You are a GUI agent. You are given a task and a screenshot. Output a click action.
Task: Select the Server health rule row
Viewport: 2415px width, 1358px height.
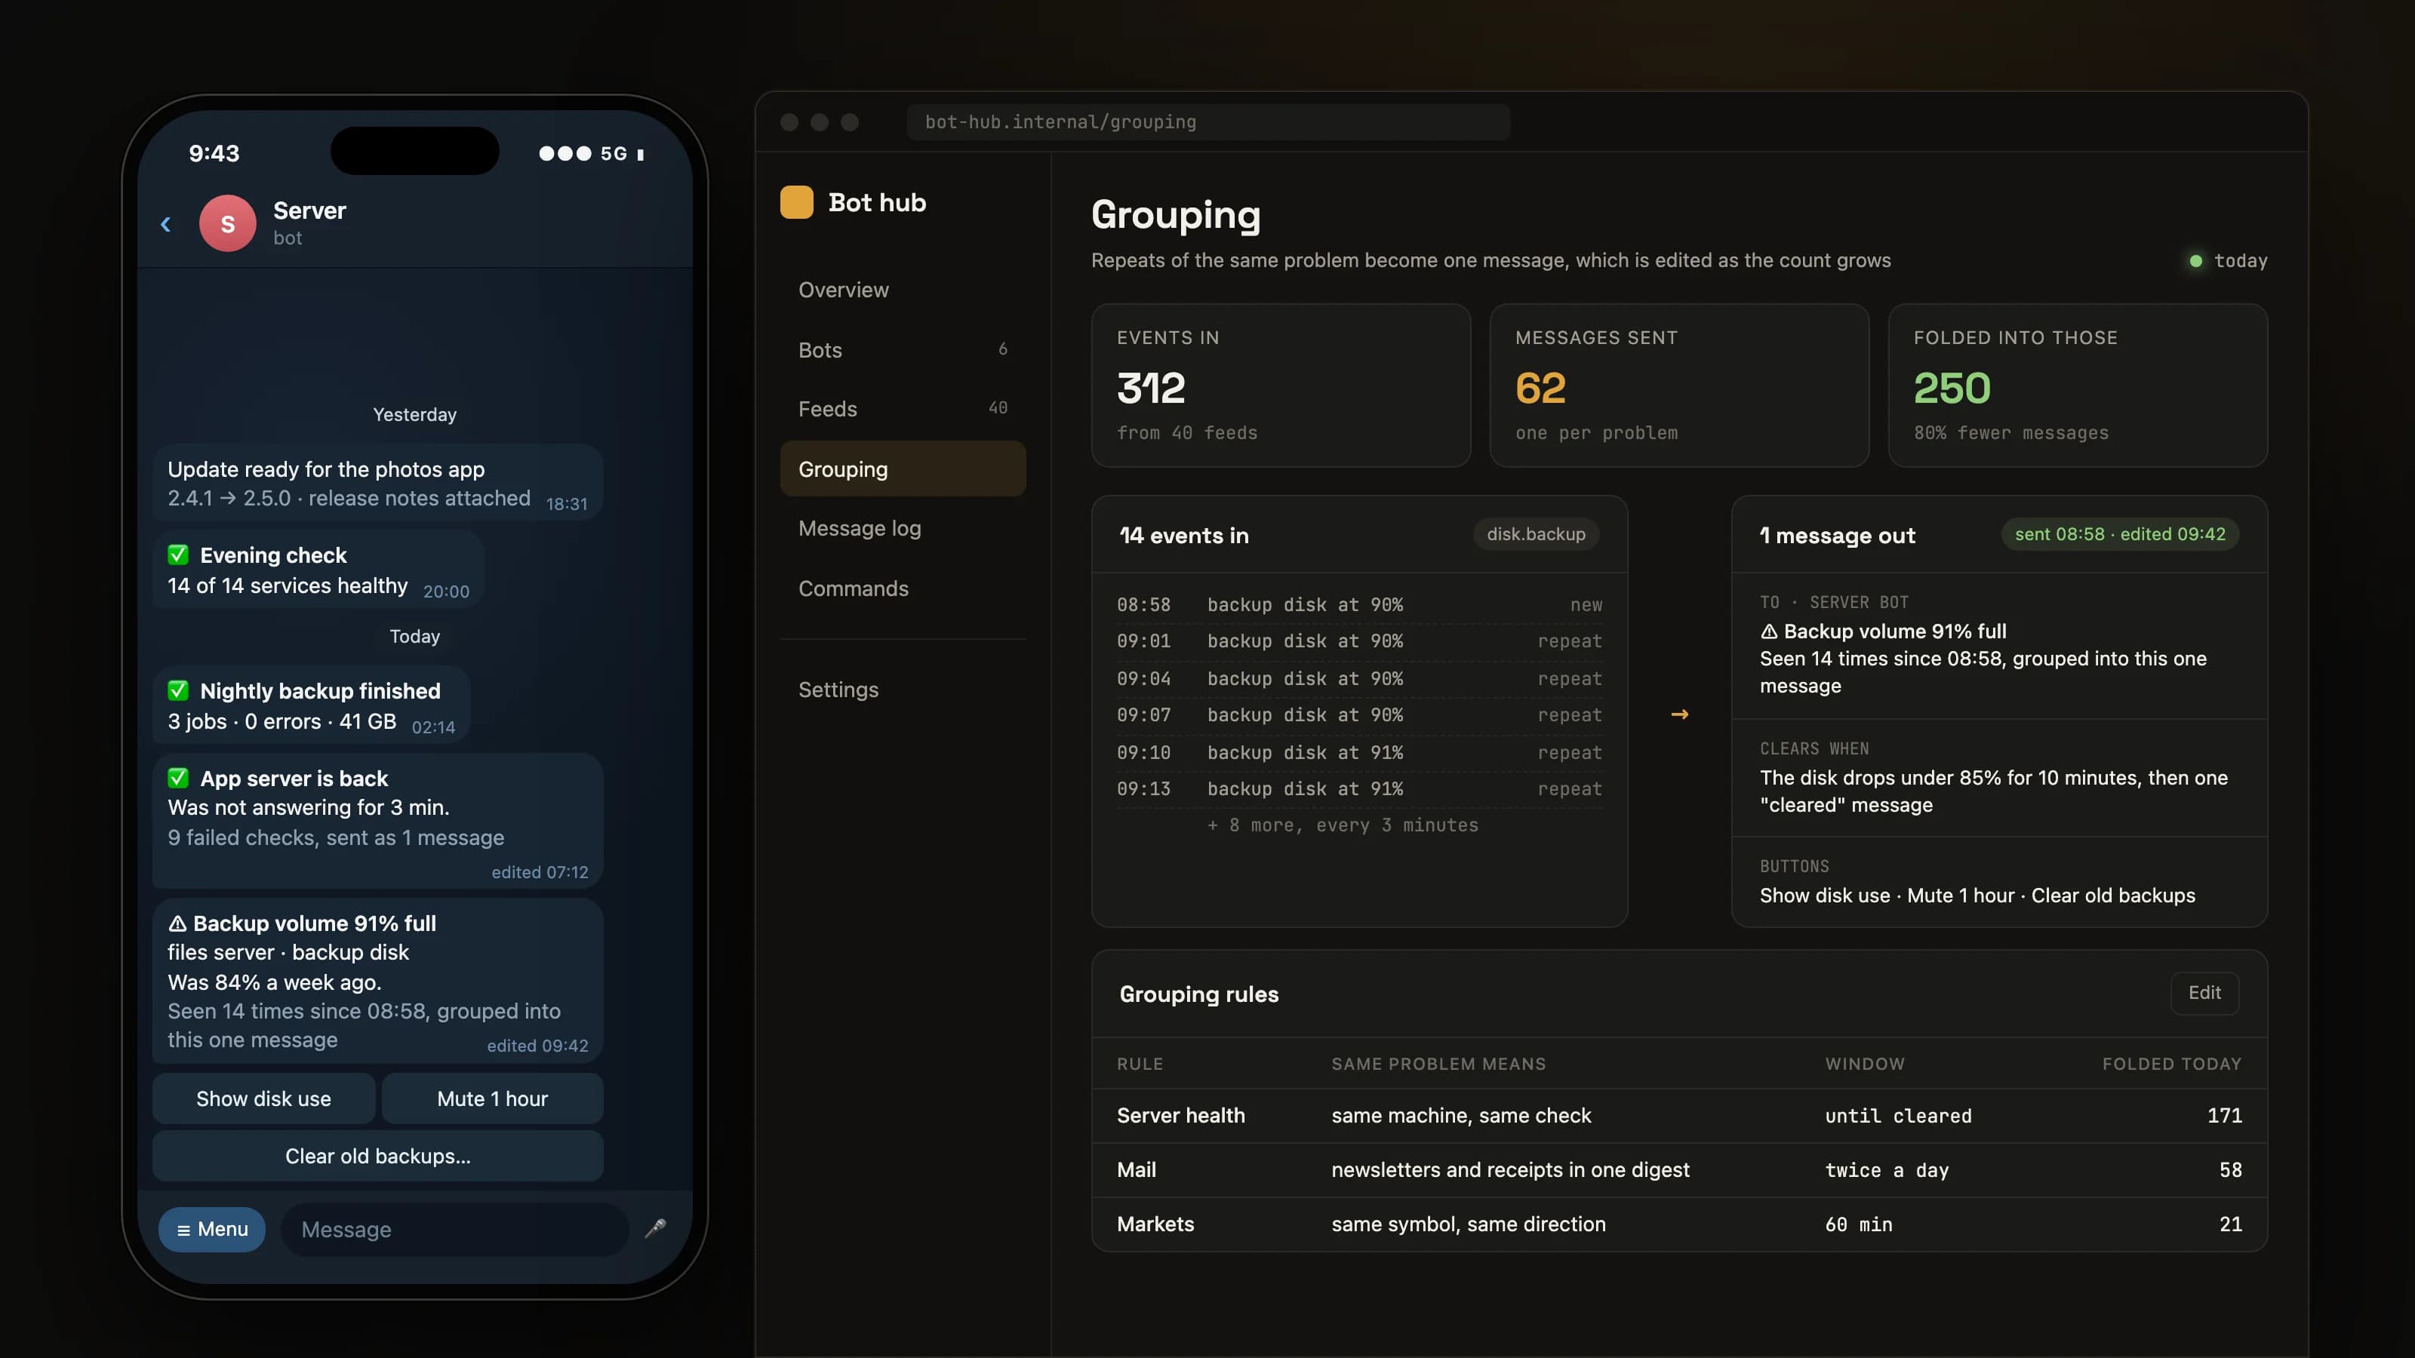(x=1679, y=1115)
